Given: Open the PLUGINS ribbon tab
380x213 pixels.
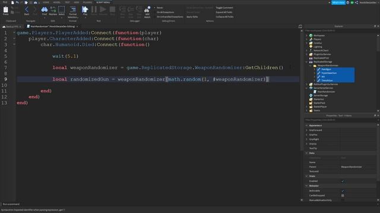Looking at the screenshot, I should pyautogui.click(x=87, y=2).
